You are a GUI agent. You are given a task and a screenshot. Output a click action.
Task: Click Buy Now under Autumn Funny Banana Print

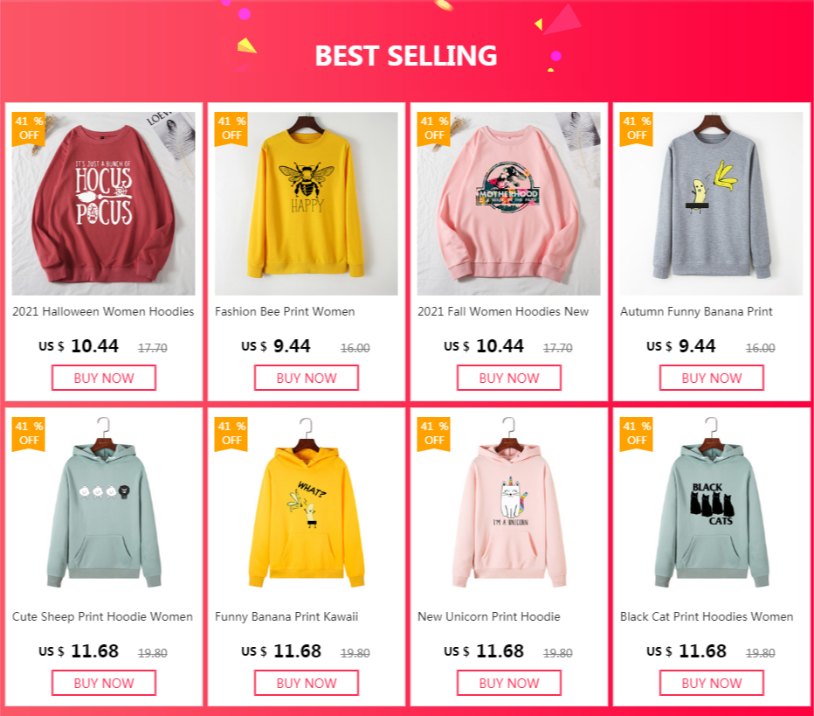tap(712, 378)
